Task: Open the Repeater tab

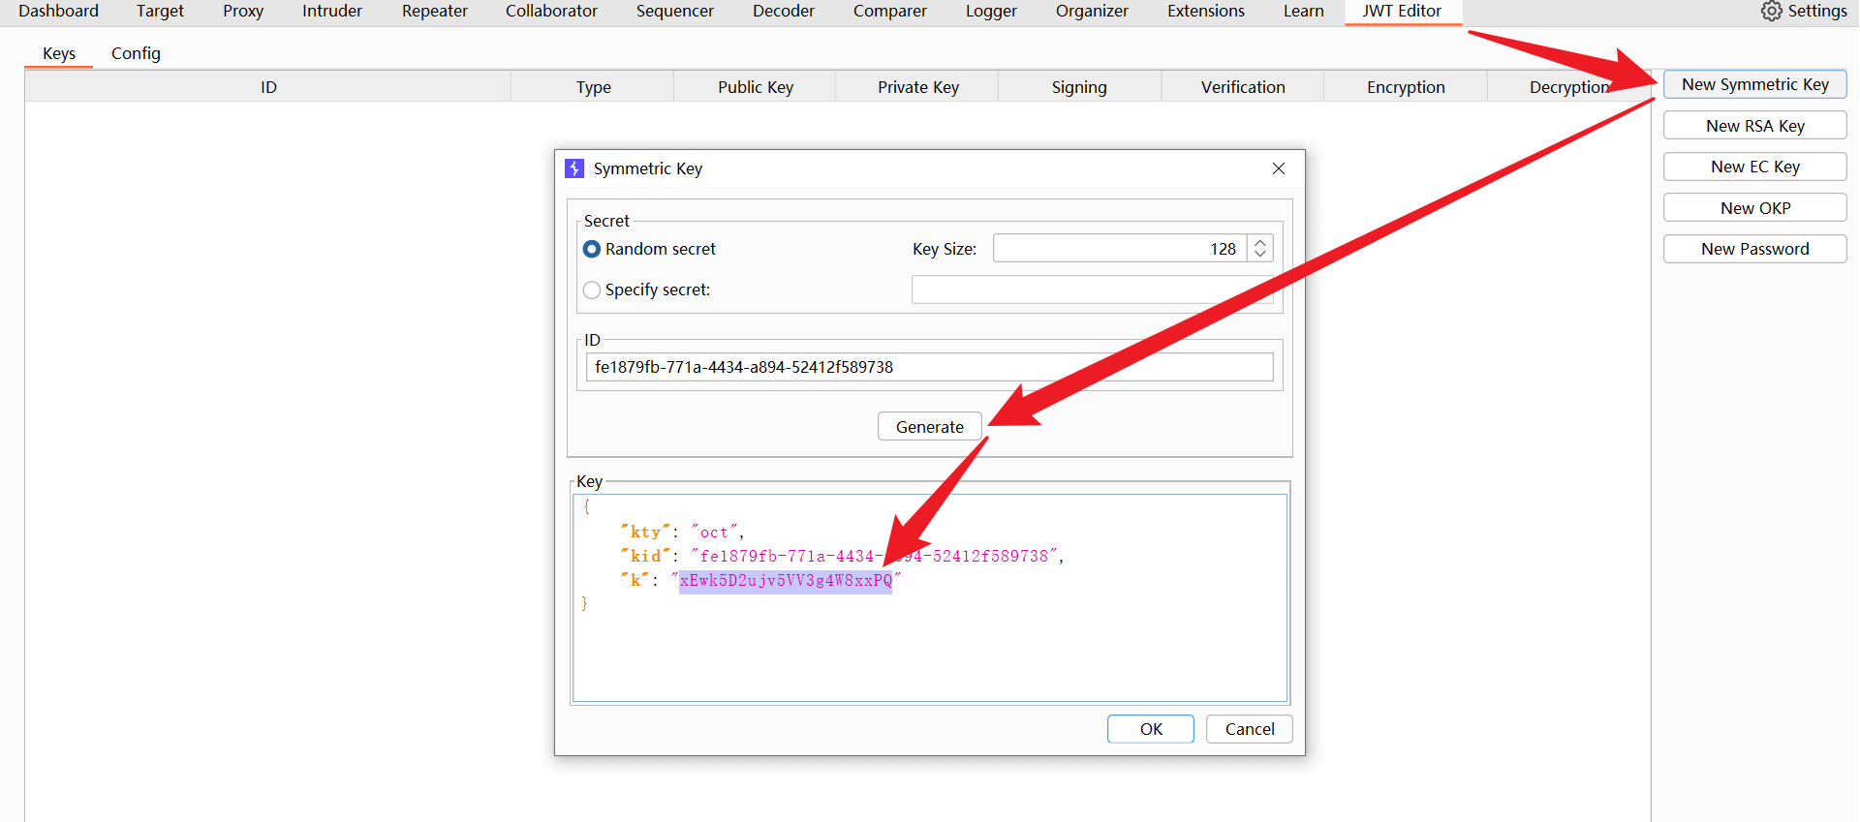Action: point(434,11)
